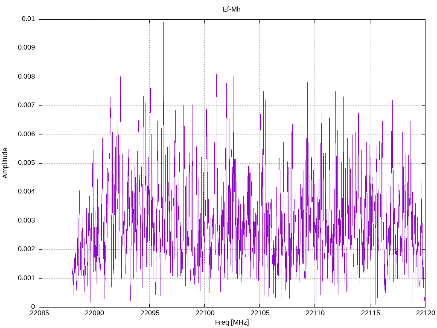Click the x-axis tick label 22085

39,313
